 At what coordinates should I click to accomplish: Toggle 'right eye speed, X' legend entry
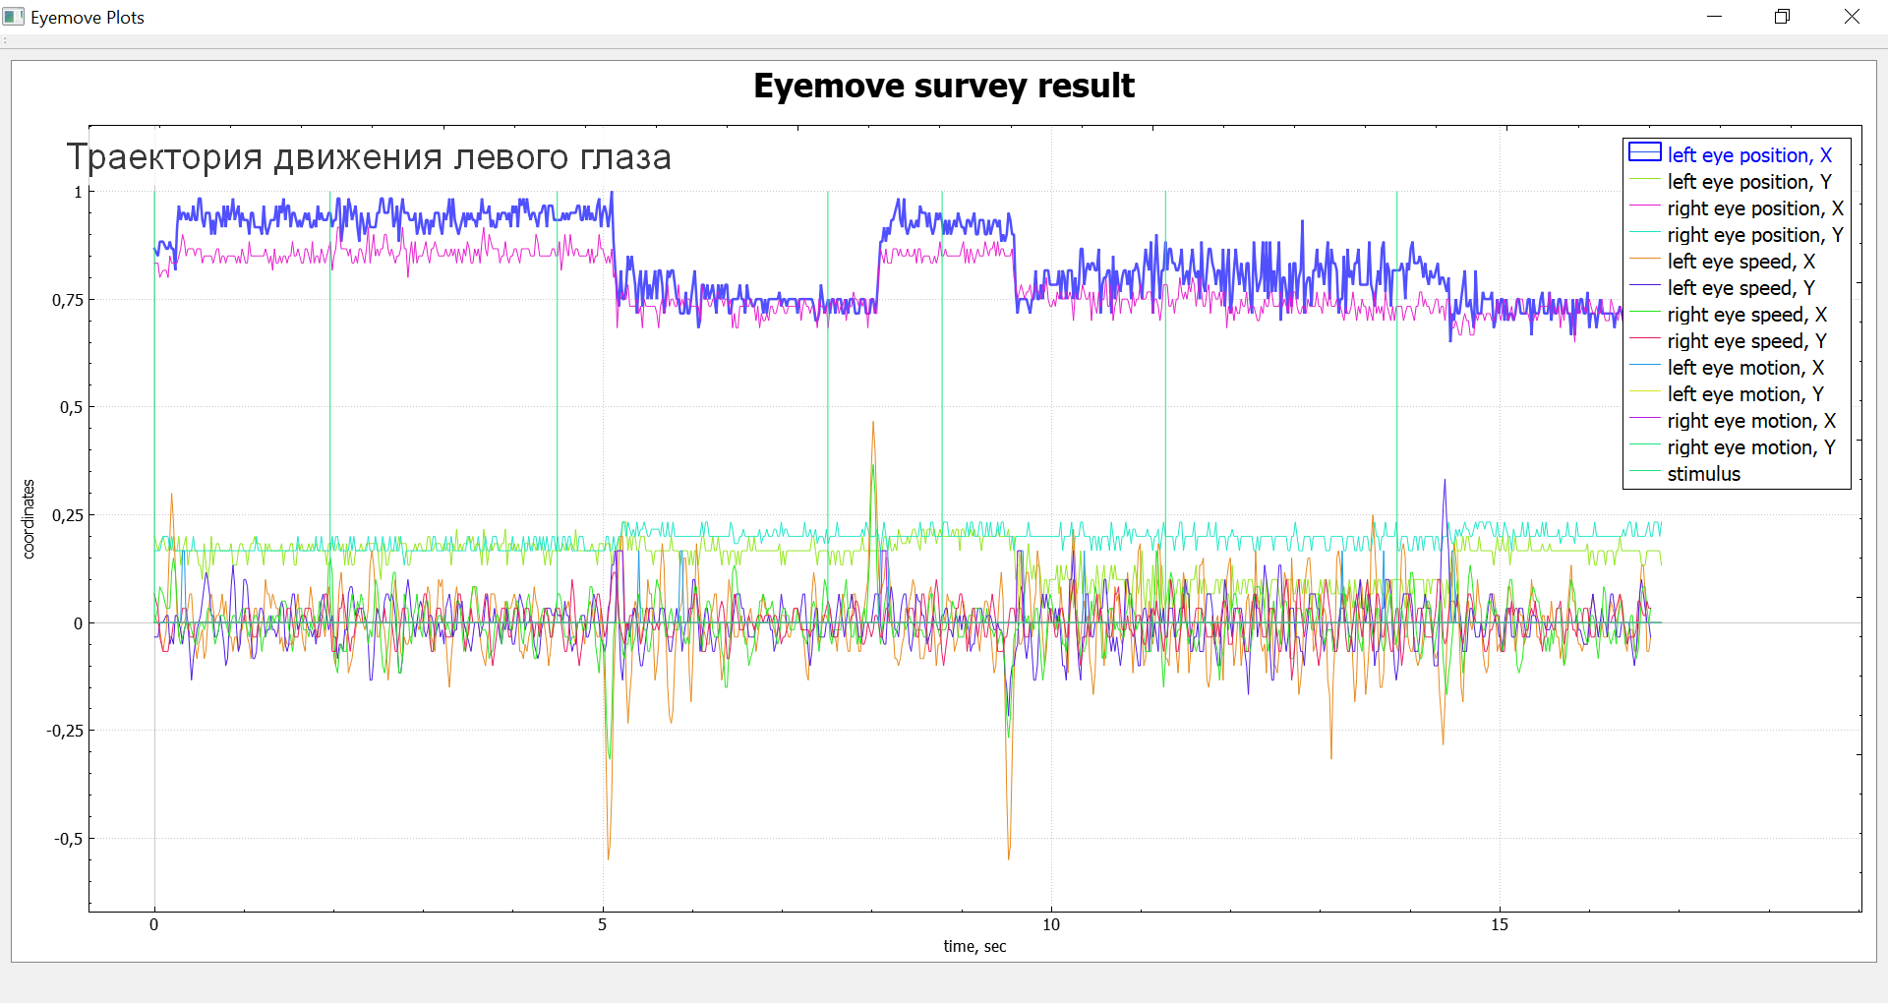click(x=1746, y=315)
